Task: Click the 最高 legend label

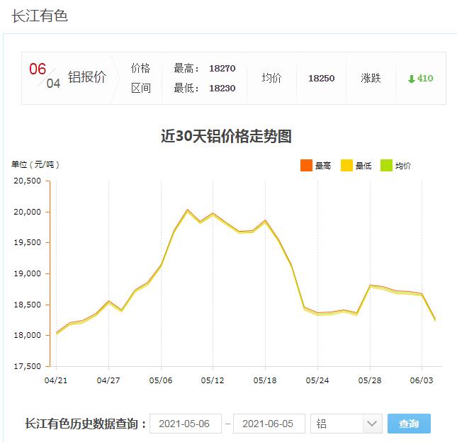Action: (323, 166)
